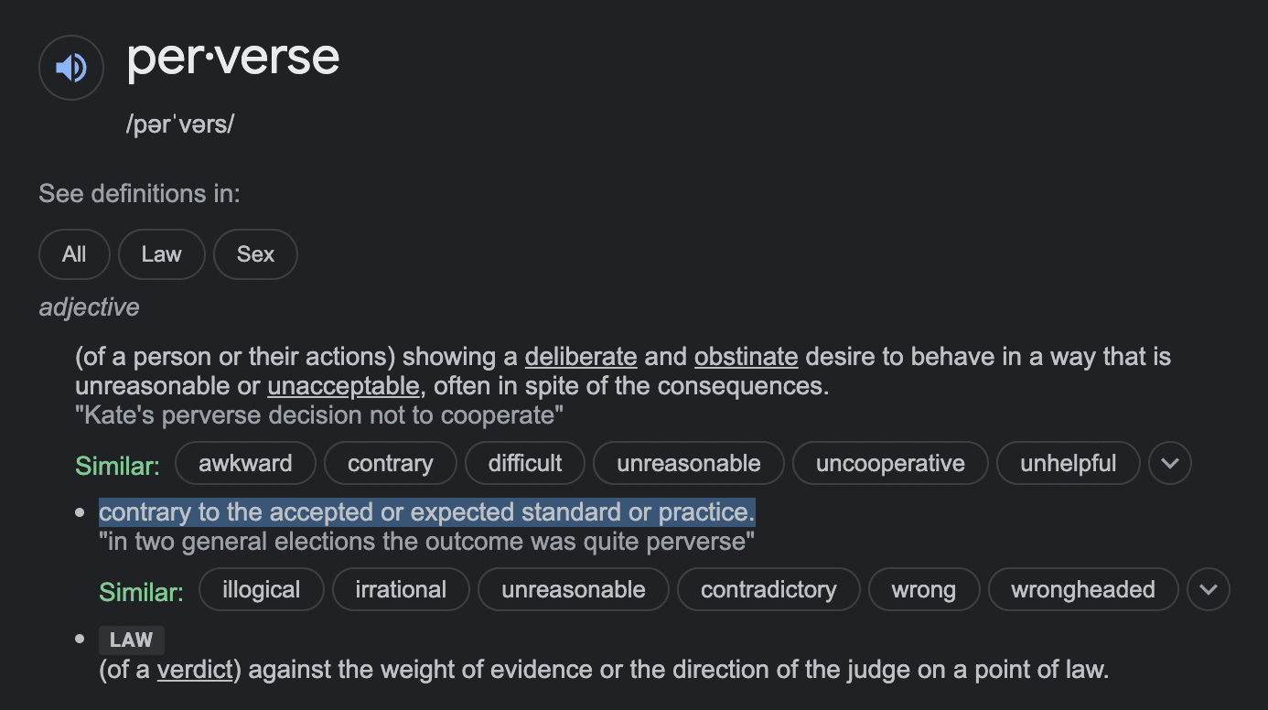Select the irrational synonym chip

point(401,589)
